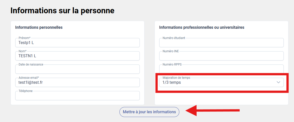Click the 'Téléphone' floating label text
Viewport: 294px width, 122px height.
pos(26,91)
